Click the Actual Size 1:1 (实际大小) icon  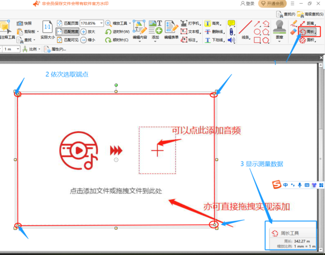[x=48, y=27]
